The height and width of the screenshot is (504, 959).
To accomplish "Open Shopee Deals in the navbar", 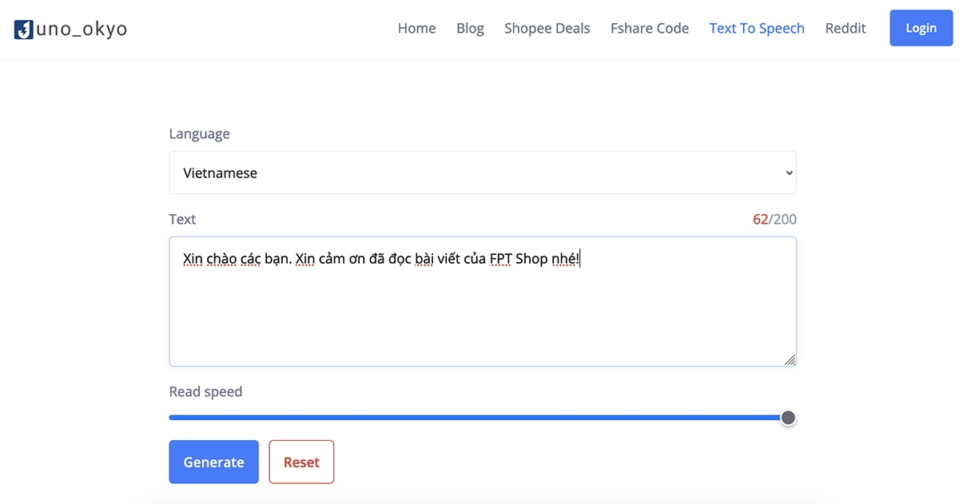I will (x=547, y=29).
